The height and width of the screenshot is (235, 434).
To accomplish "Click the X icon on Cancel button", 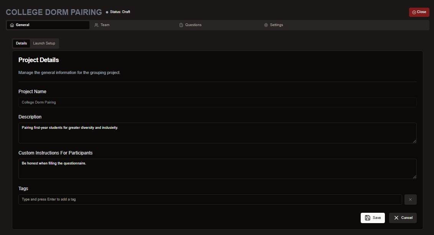I will tap(396, 218).
